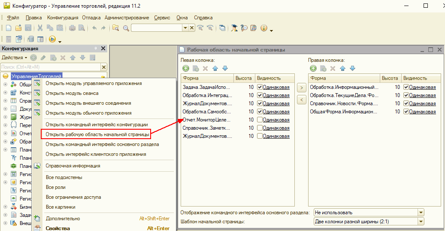The image size is (445, 231).
Task: Open the toolbar options arrow after the info icon
Action: [271, 30]
